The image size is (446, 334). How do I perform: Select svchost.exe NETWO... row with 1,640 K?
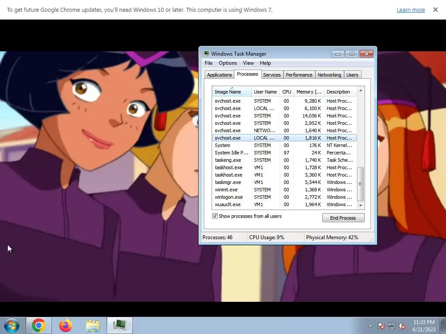coord(284,130)
